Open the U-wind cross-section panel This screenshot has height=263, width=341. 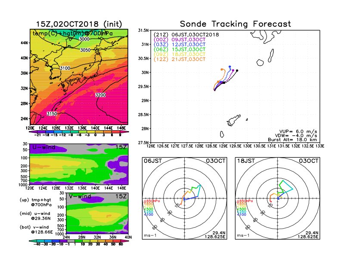click(79, 164)
